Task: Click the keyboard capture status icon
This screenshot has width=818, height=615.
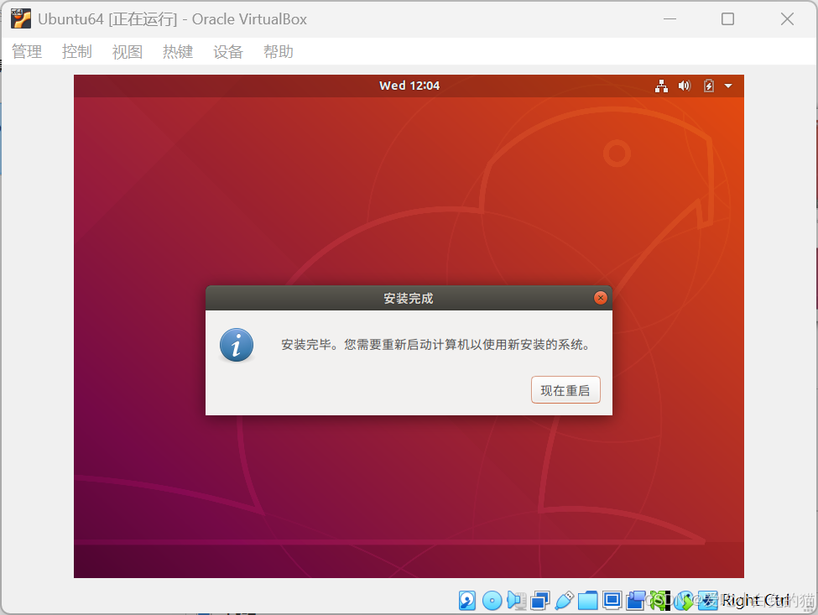Action: point(708,601)
